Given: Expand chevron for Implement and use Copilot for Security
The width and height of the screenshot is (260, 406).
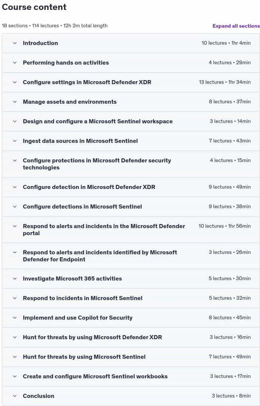Looking at the screenshot, I should [x=15, y=318].
